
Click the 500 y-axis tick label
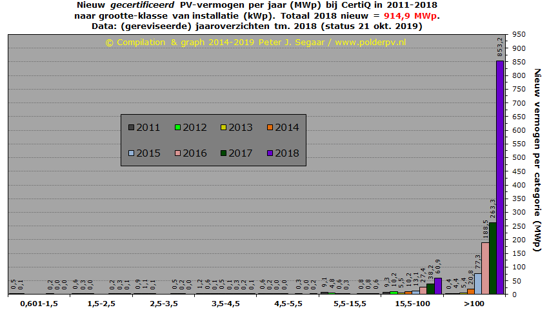pyautogui.click(x=519, y=157)
